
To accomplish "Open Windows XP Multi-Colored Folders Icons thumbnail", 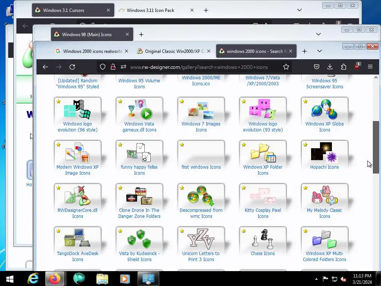I will coord(324,238).
